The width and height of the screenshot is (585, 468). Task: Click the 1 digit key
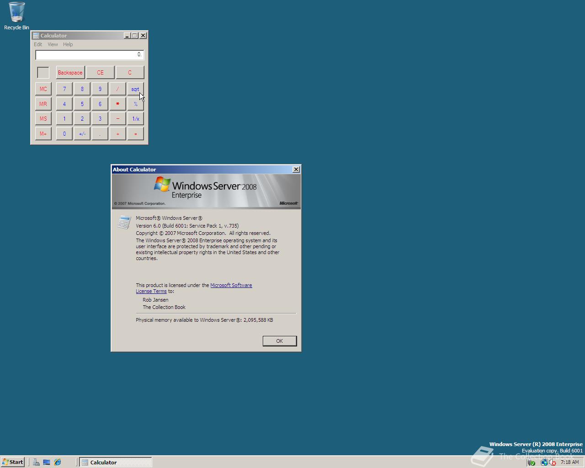click(64, 119)
